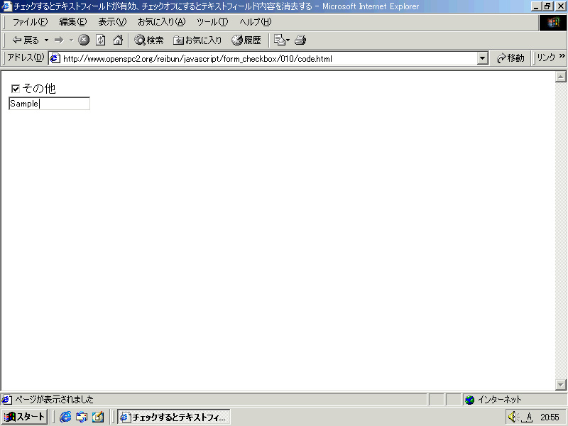Click the インターネット security zone indicator
The width and height of the screenshot is (568, 426).
pos(493,400)
